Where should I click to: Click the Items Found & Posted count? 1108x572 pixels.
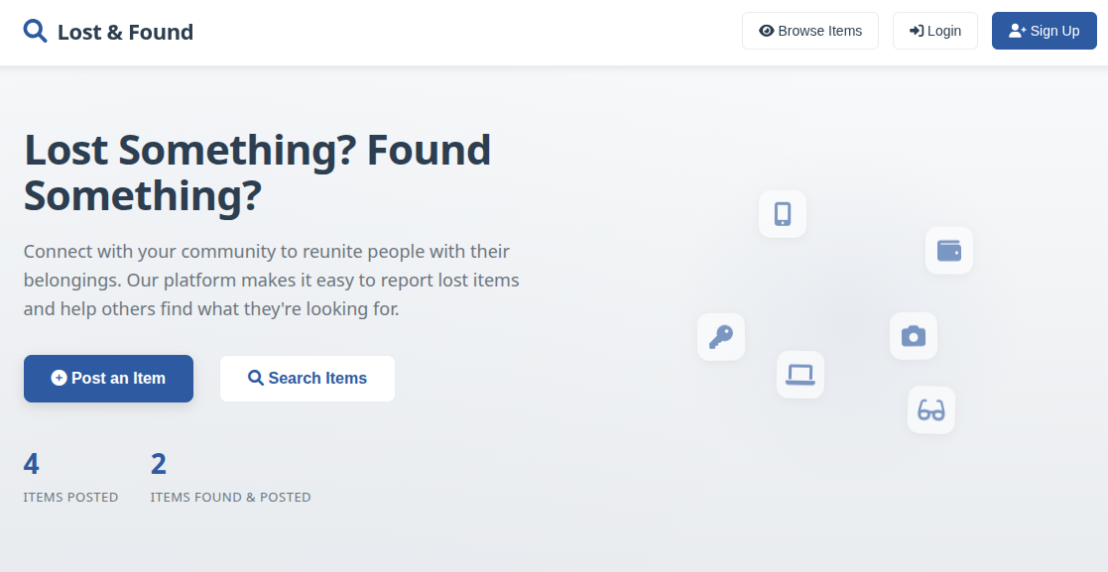[159, 464]
